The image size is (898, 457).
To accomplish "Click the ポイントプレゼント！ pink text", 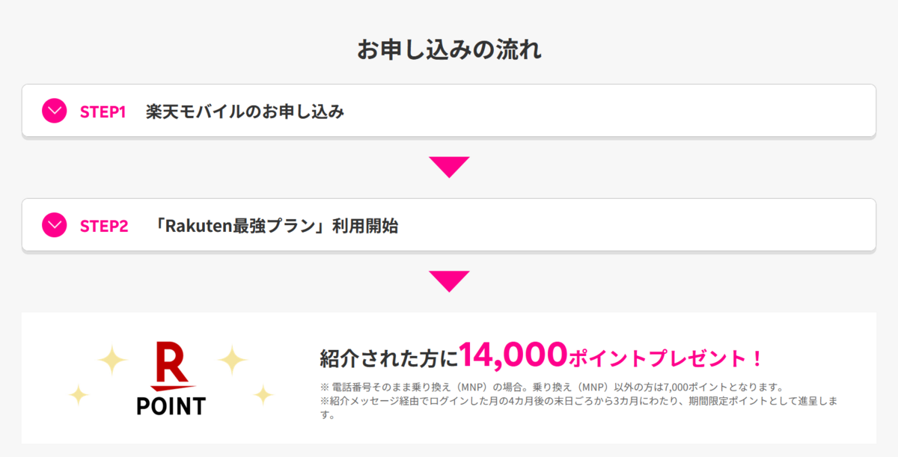I will pos(665,358).
